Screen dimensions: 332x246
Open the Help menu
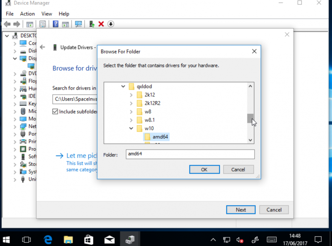(64, 14)
